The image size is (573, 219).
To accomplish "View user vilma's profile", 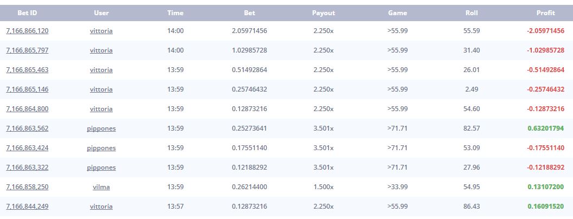I will click(x=101, y=187).
